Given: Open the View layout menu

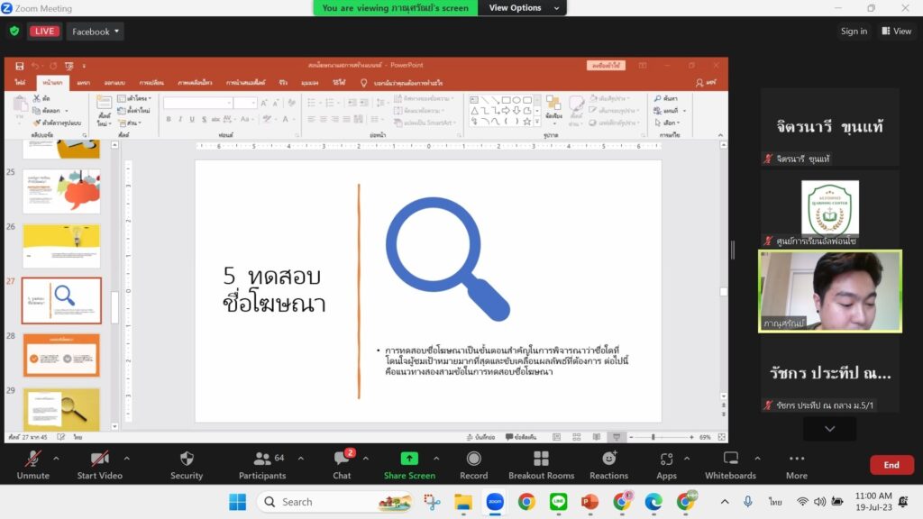Looking at the screenshot, I should click(x=897, y=32).
